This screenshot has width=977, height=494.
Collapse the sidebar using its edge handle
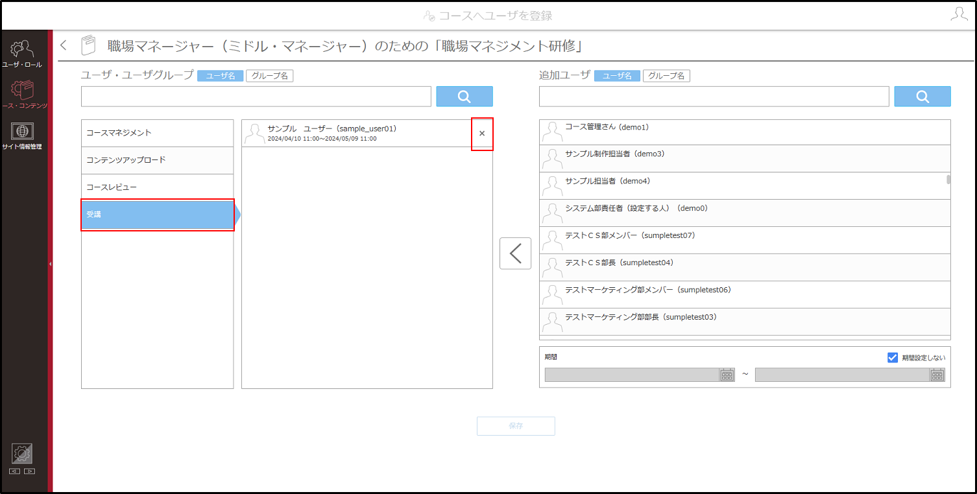pos(50,264)
